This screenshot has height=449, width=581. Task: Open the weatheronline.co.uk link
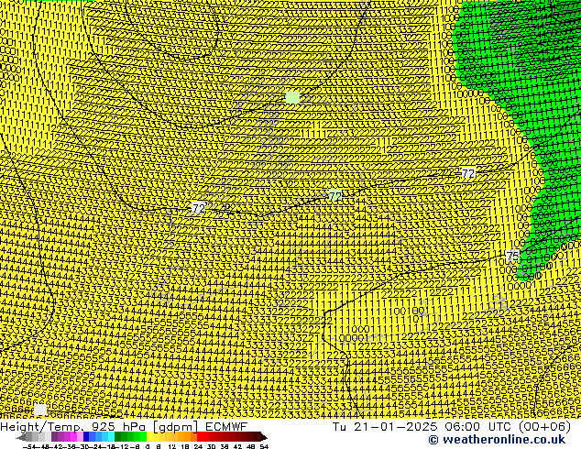[497, 440]
